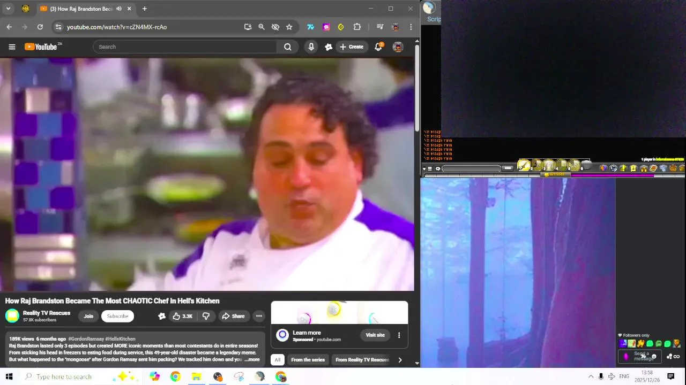Screen dimensions: 686x385
Task: Open the #HellsKitchen hashtag link
Action: click(x=121, y=339)
